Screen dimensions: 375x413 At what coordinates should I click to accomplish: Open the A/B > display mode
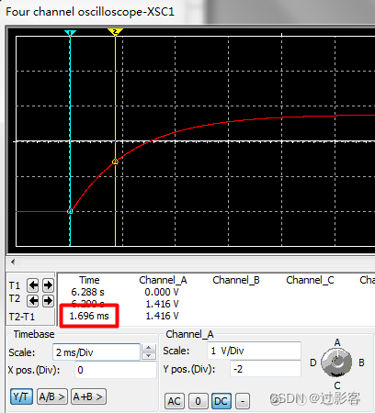[52, 396]
